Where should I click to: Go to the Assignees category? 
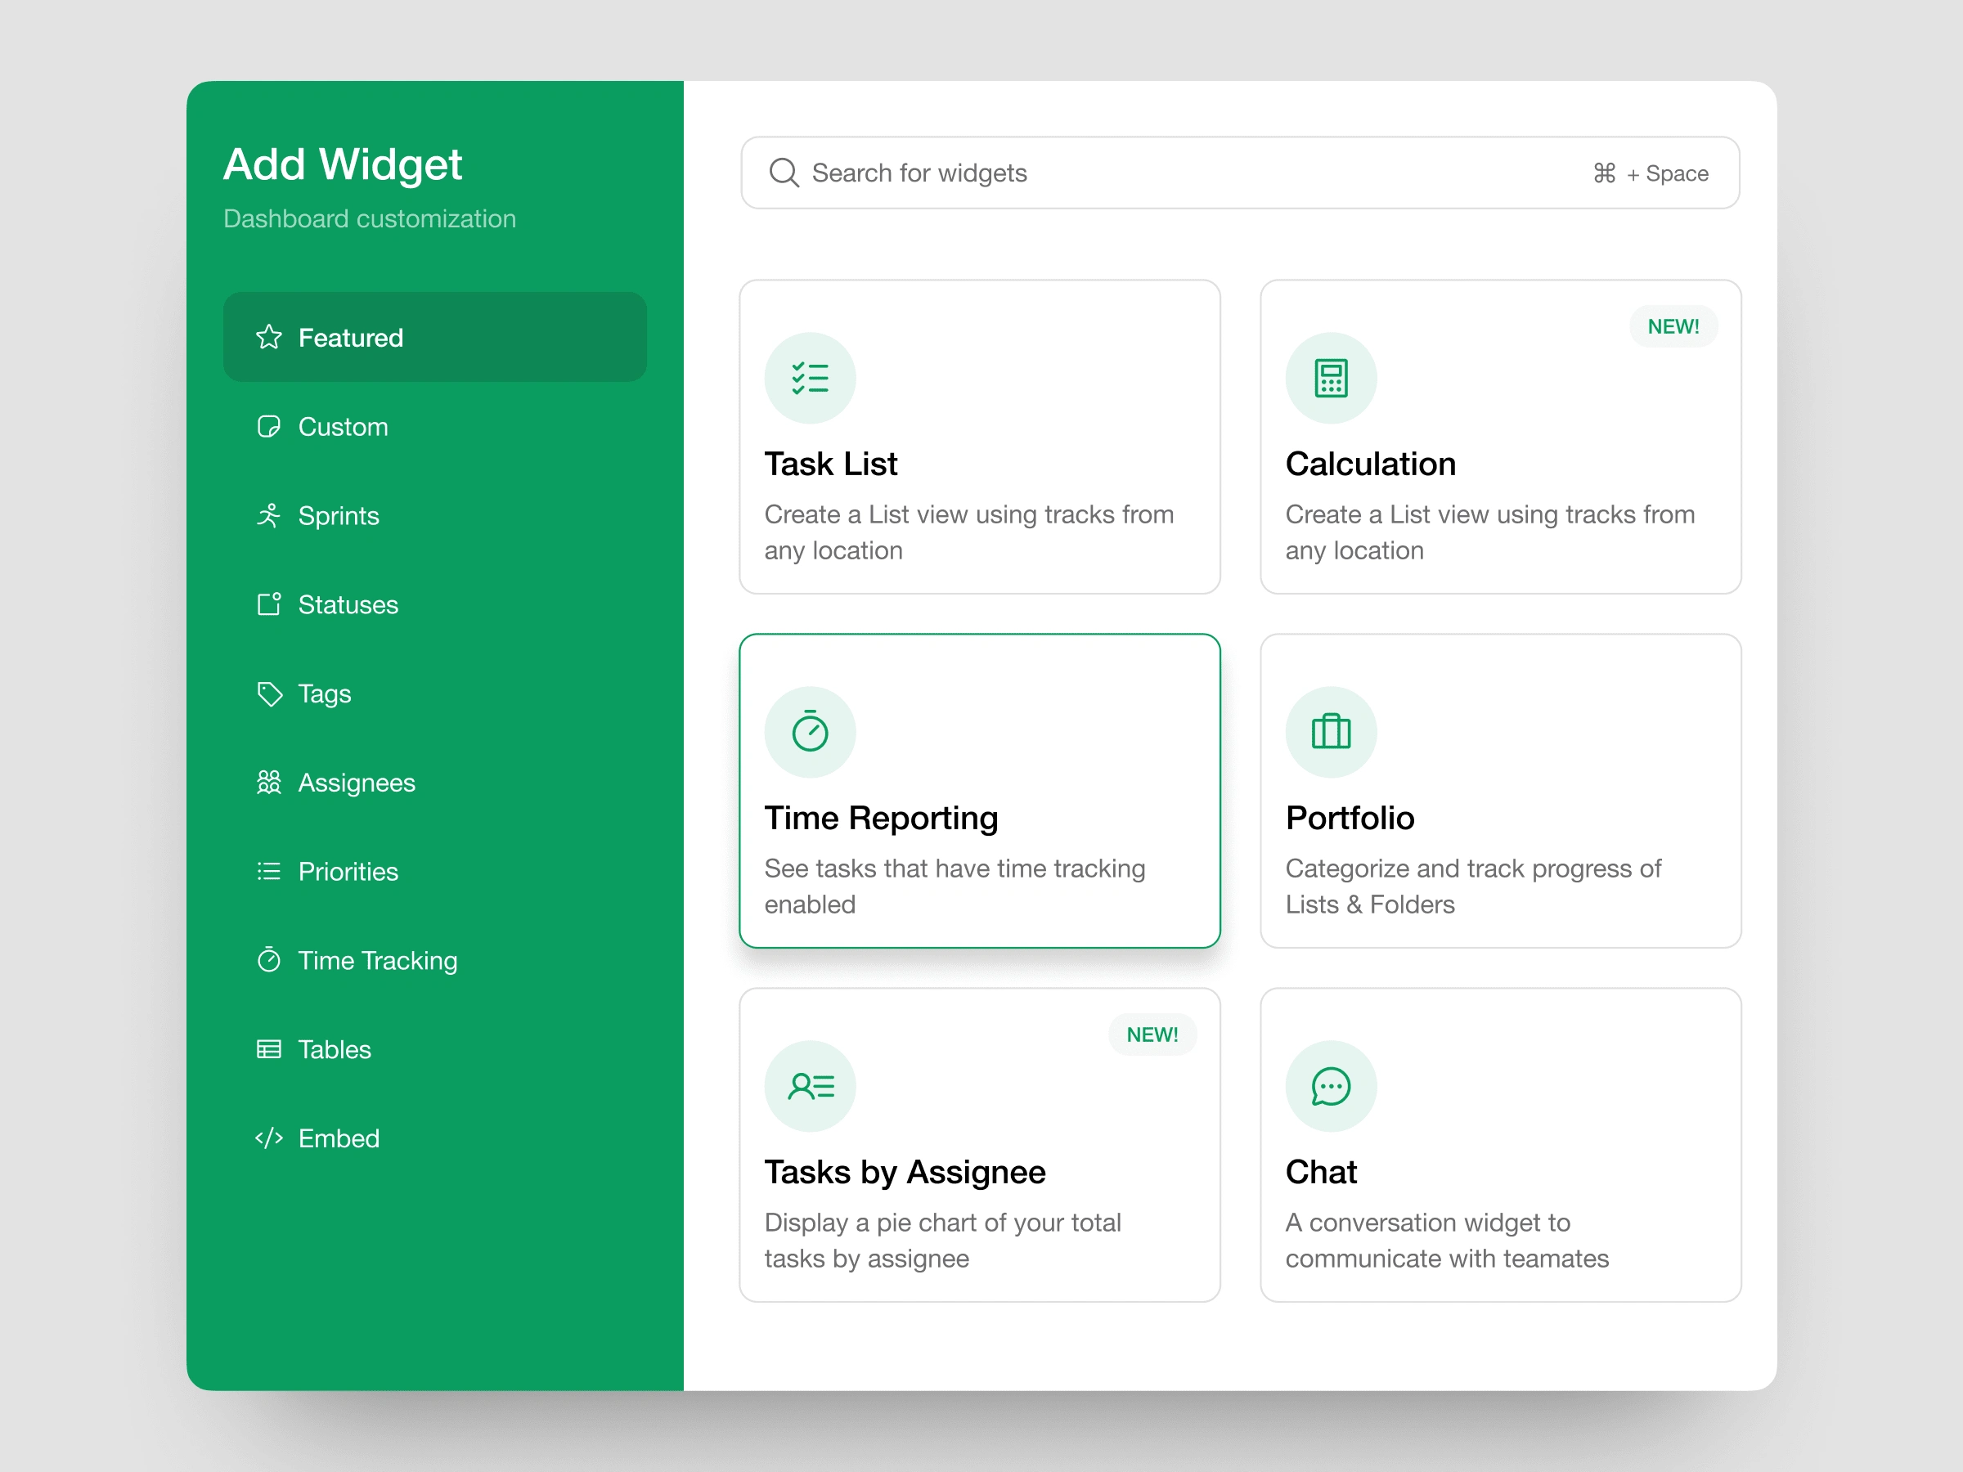(x=356, y=783)
